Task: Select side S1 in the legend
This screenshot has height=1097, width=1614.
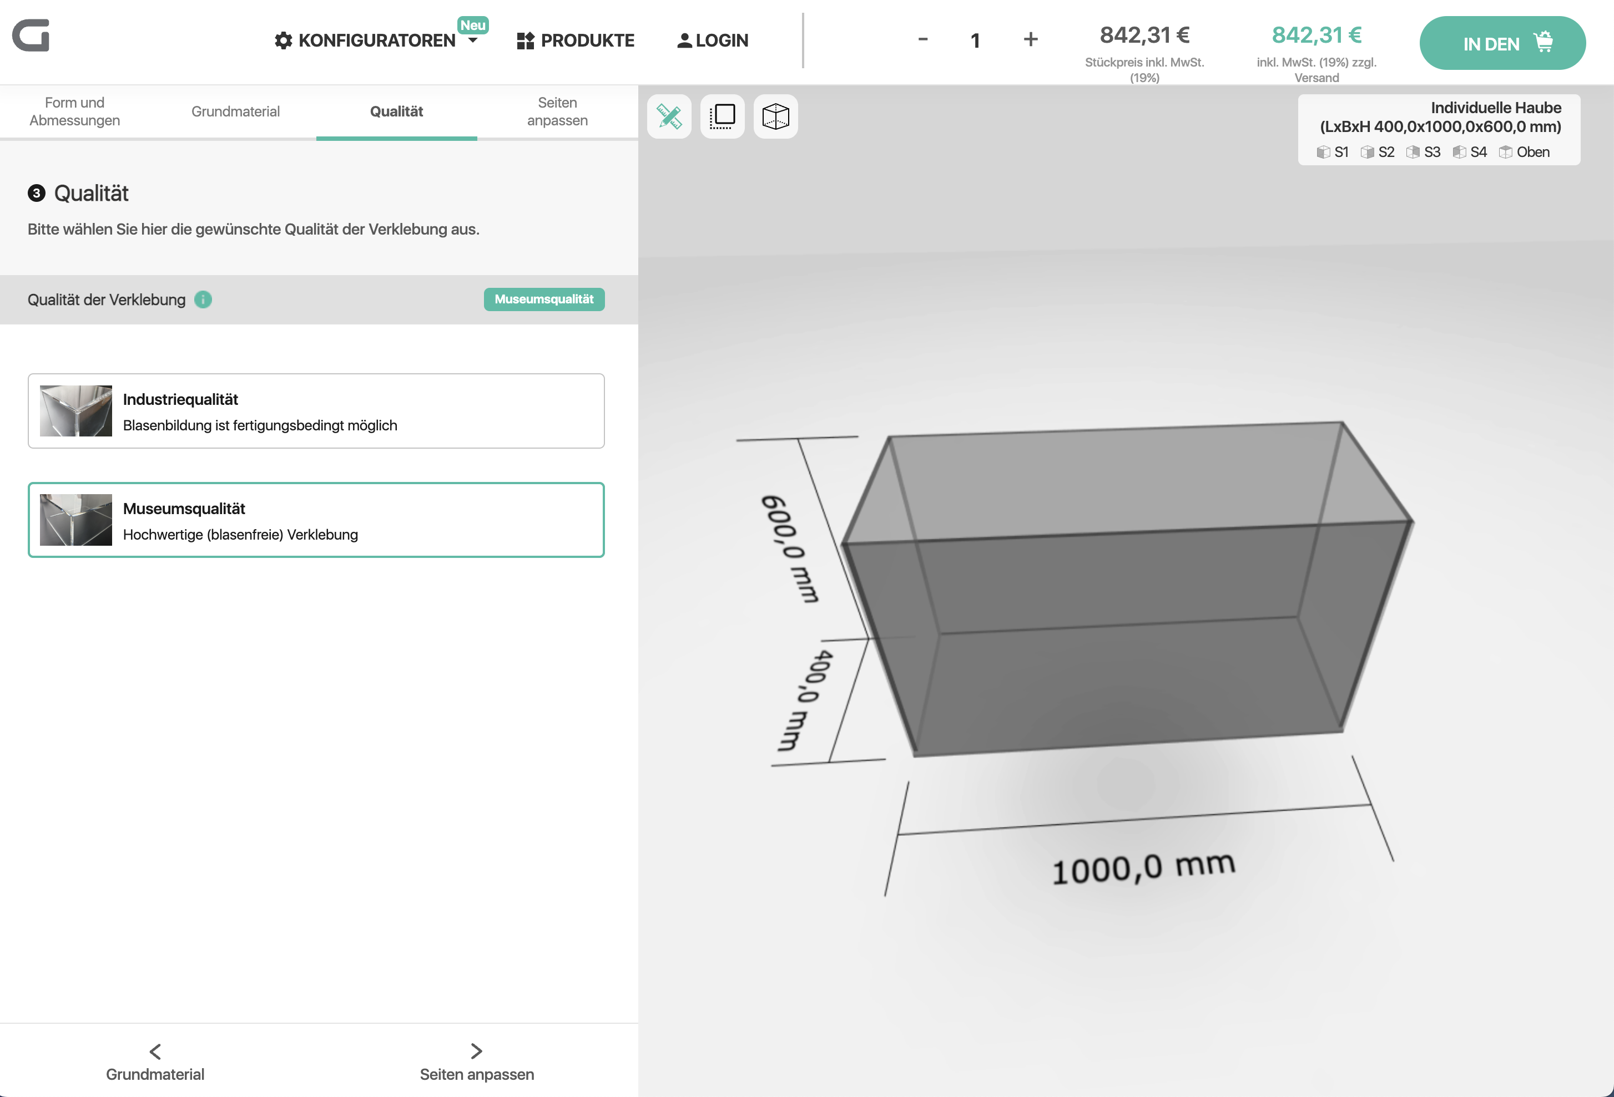Action: tap(1332, 152)
